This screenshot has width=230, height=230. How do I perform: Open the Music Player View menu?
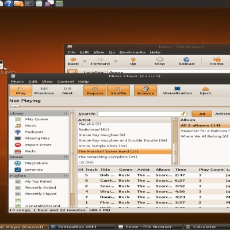click(47, 82)
